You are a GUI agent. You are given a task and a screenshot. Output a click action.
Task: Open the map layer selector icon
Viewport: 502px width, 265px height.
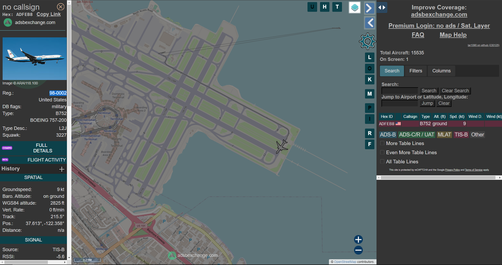coord(355,8)
